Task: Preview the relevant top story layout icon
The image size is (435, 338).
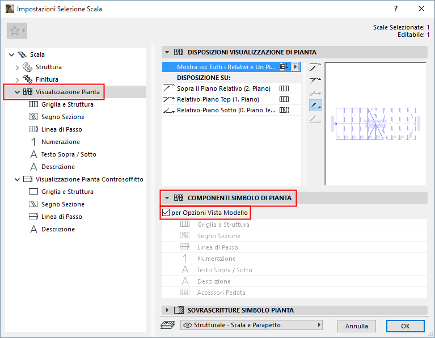Action: coord(315,81)
